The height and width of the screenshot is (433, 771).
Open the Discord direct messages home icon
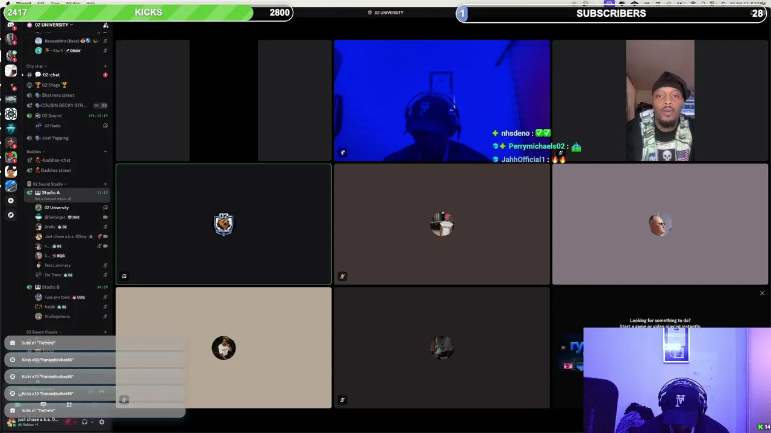point(10,25)
